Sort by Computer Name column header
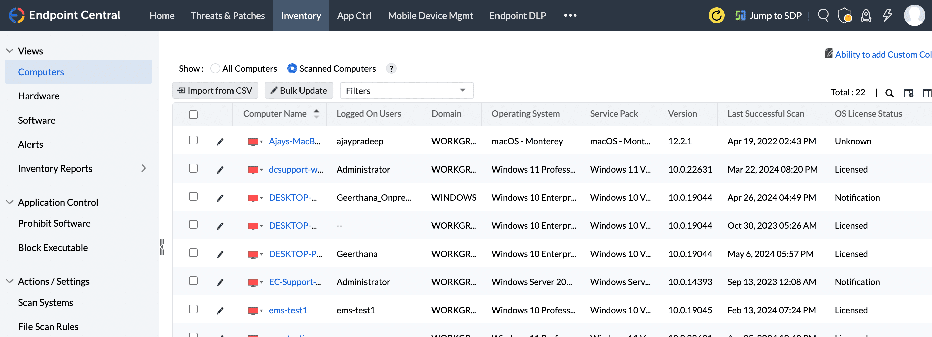The height and width of the screenshot is (337, 932). 275,114
